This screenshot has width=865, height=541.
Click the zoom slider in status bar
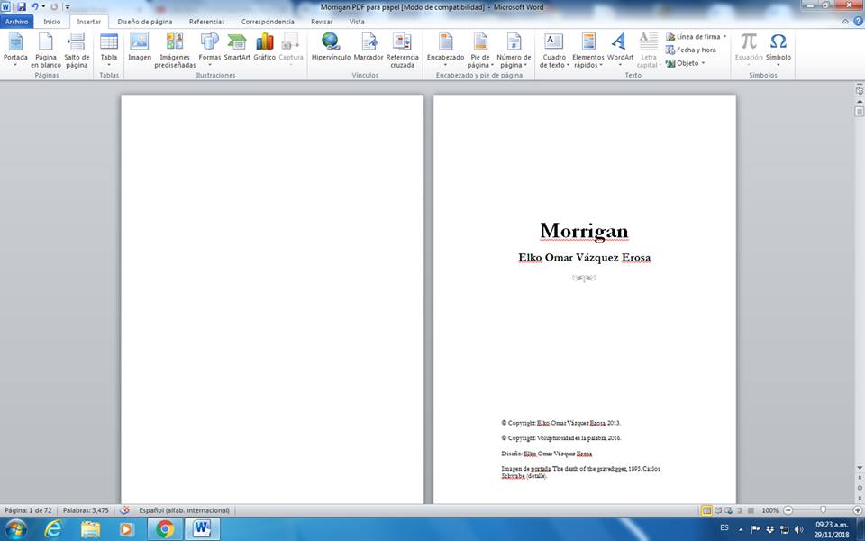coord(823,510)
